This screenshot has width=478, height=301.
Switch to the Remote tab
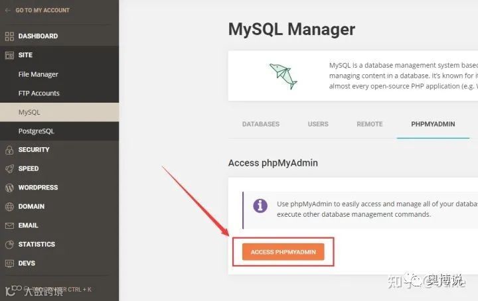click(370, 124)
